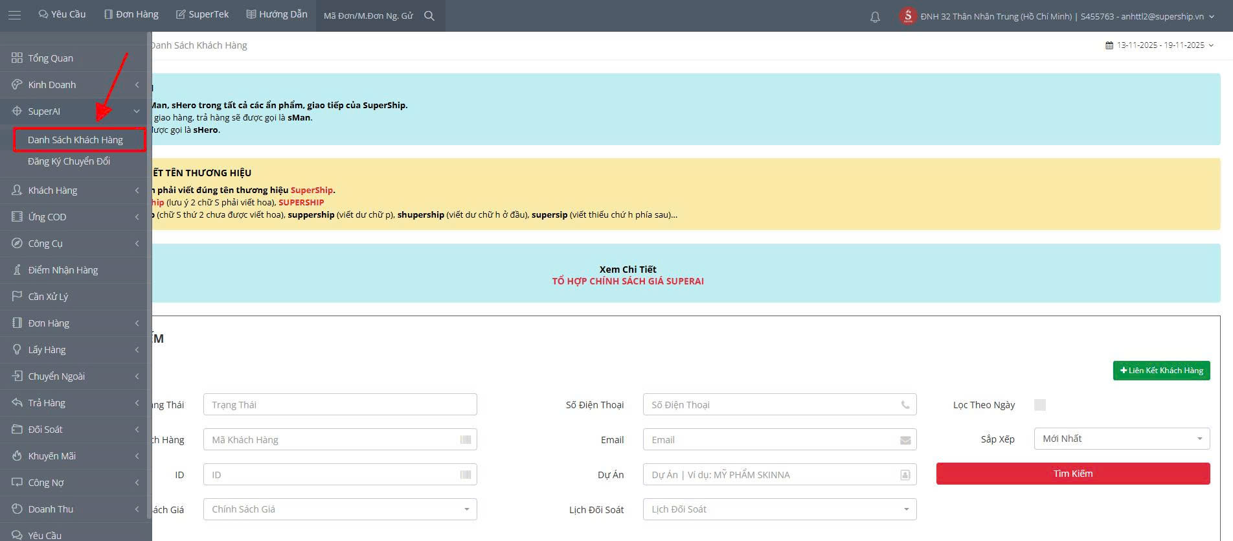The width and height of the screenshot is (1233, 541).
Task: Open the Cần Xử Lý sidebar link
Action: tap(48, 297)
